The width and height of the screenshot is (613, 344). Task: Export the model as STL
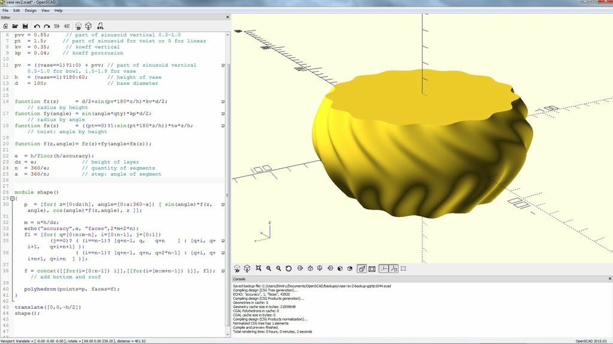99,26
